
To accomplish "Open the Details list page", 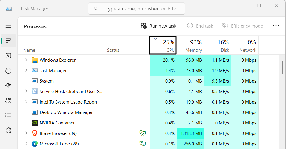I will 8,115.
